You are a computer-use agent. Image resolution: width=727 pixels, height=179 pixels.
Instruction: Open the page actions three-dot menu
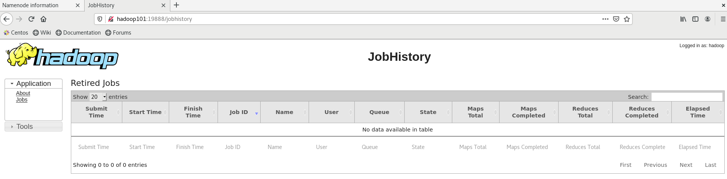pos(605,19)
